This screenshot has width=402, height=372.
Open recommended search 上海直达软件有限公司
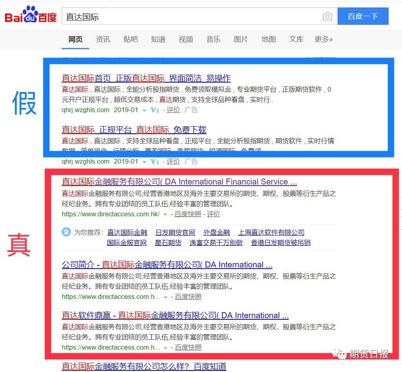click(271, 232)
